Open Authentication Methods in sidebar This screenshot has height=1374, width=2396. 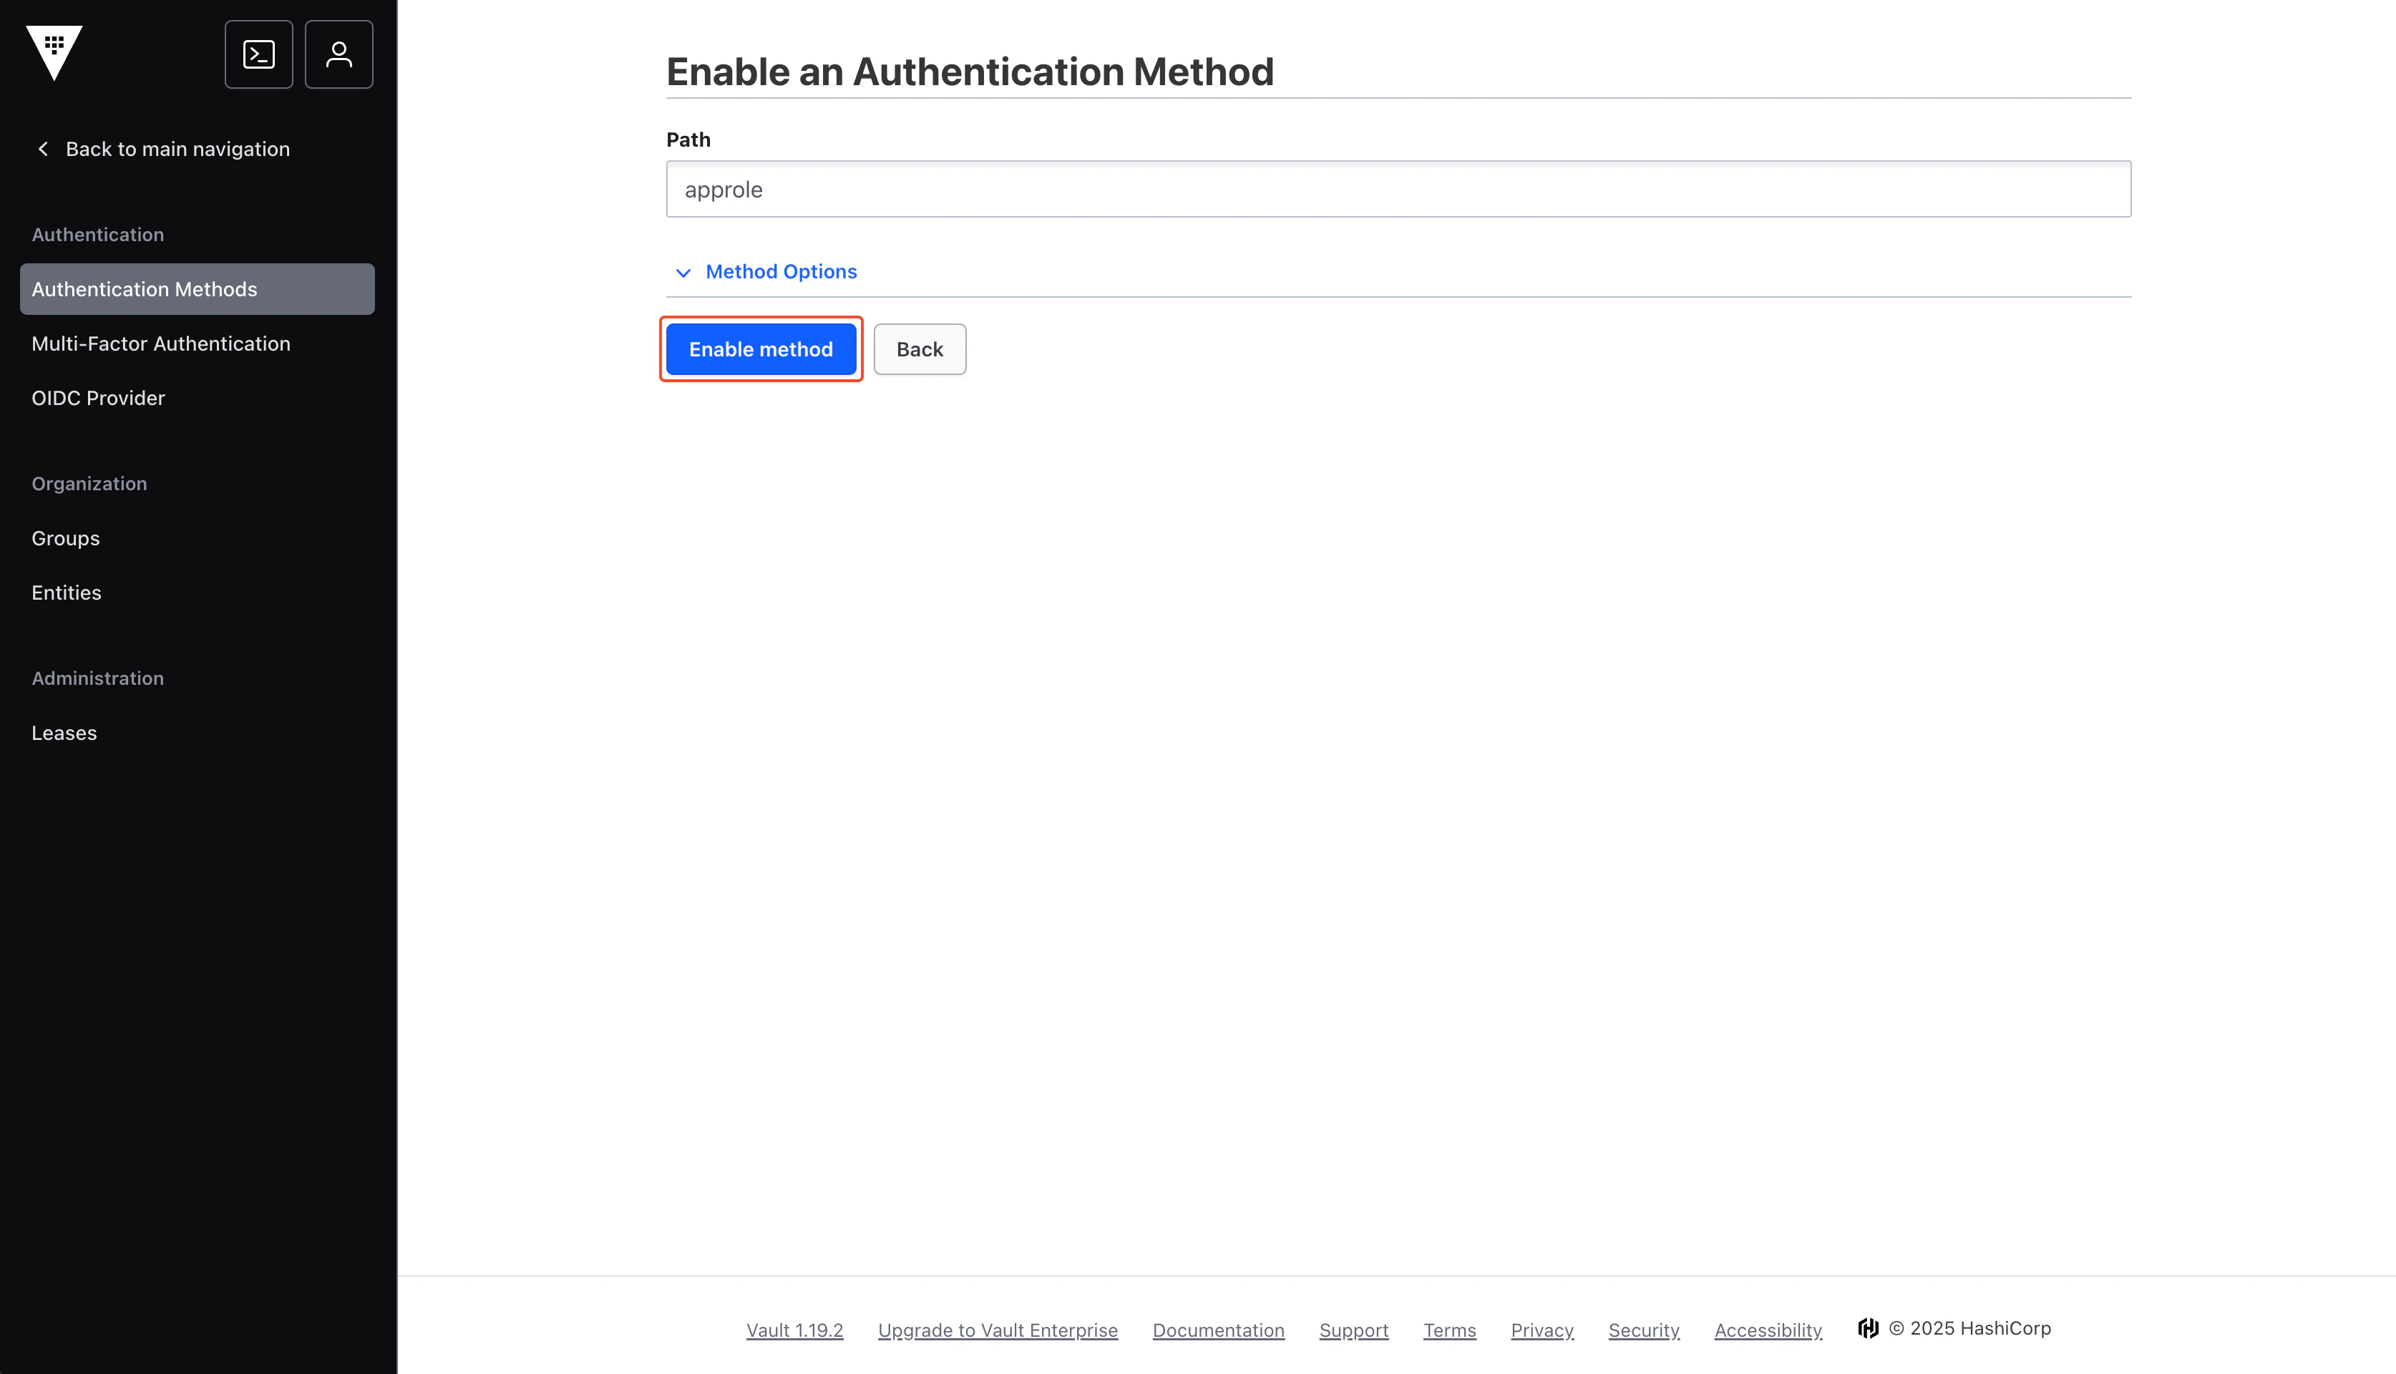(198, 289)
